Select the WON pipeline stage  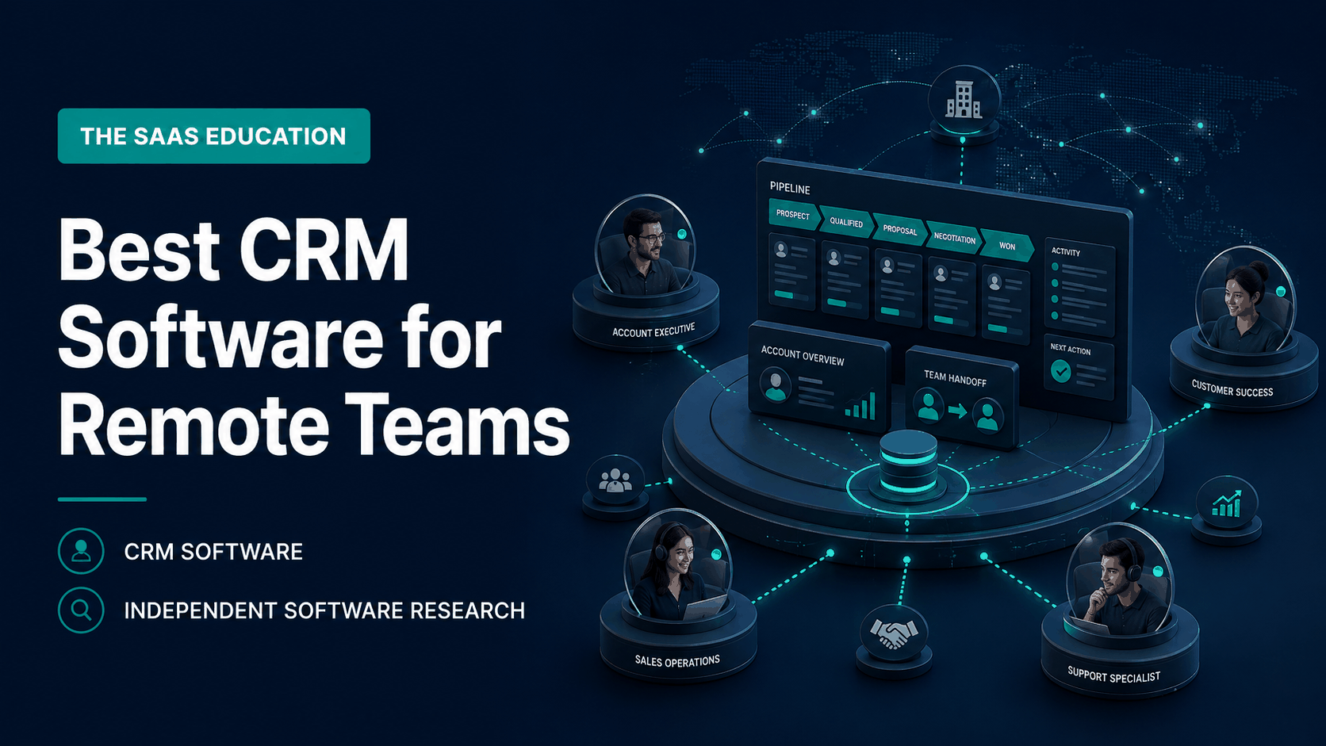1007,246
